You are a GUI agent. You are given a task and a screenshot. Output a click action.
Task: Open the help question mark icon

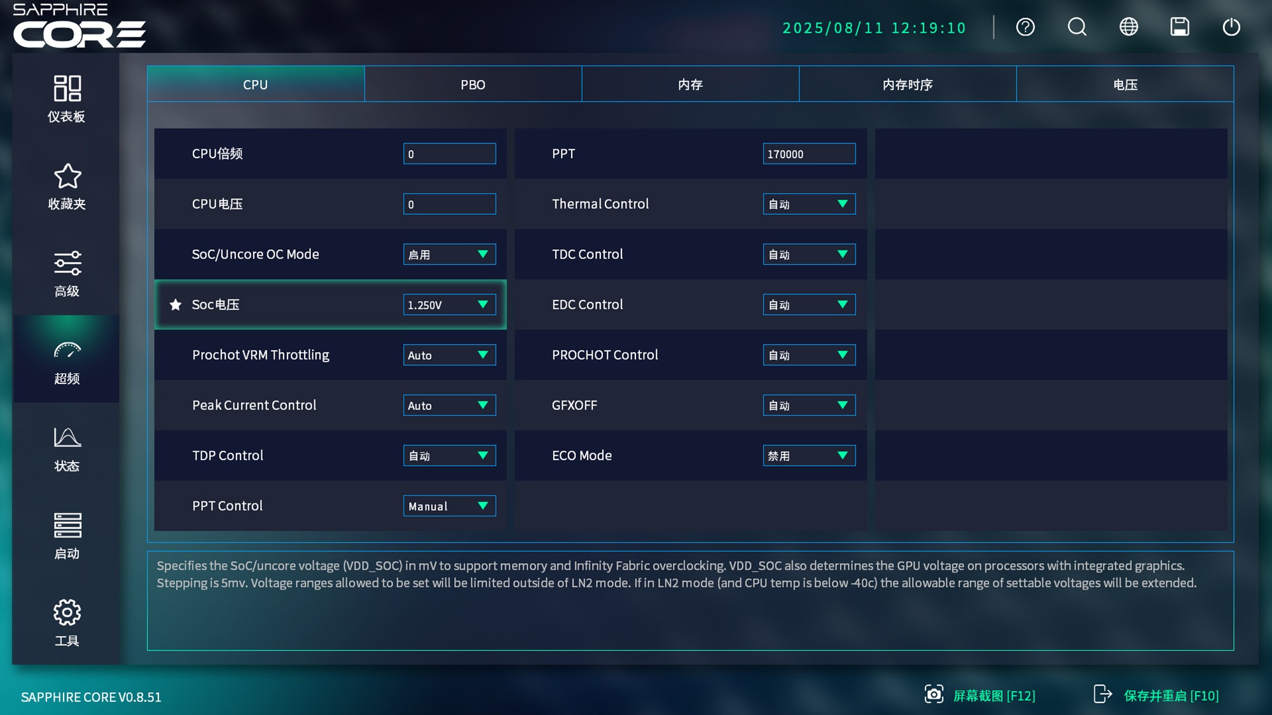(1025, 27)
